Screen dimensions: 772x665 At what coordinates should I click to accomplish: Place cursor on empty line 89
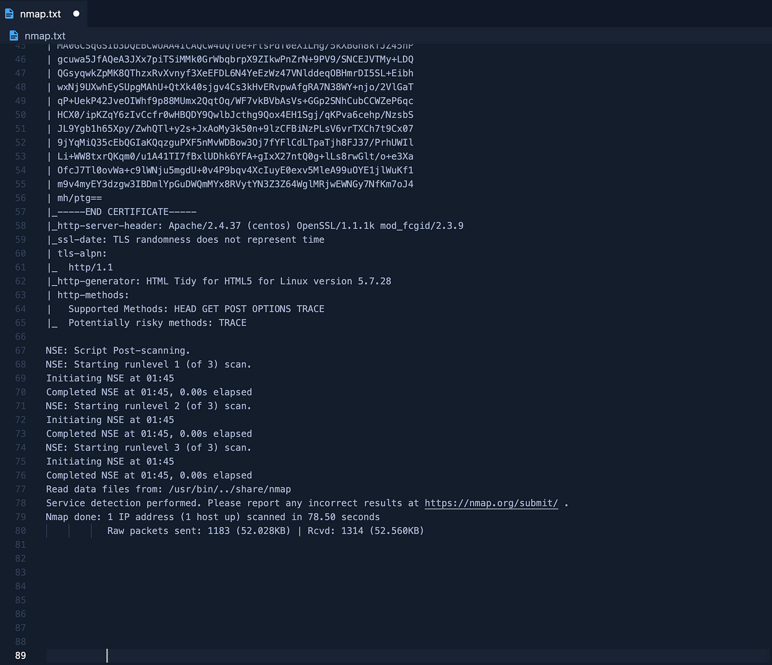coord(408,656)
